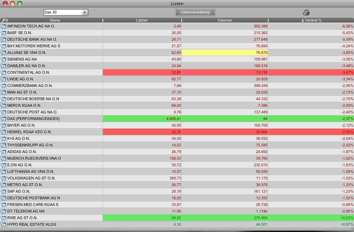Image resolution: width=354 pixels, height=232 pixels.
Task: Open chart icon for BAYER AG O.N.
Action: [3, 126]
